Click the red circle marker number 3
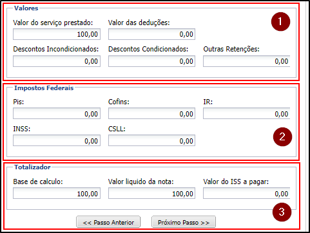 coord(282,212)
